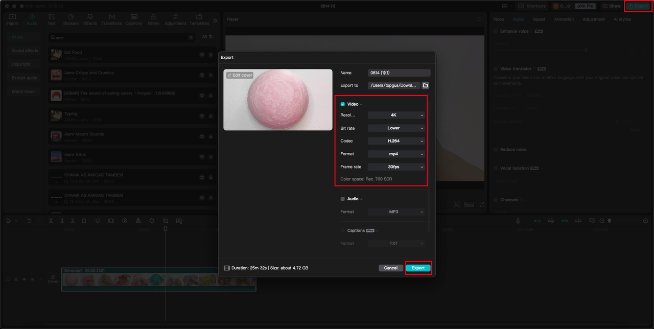Open the Frame rate dropdown showing 30fps
Image resolution: width=654 pixels, height=329 pixels.
pyautogui.click(x=396, y=167)
